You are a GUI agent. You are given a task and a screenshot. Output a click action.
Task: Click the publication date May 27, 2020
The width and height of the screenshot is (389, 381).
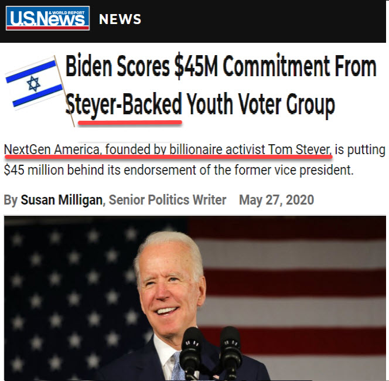tap(277, 200)
